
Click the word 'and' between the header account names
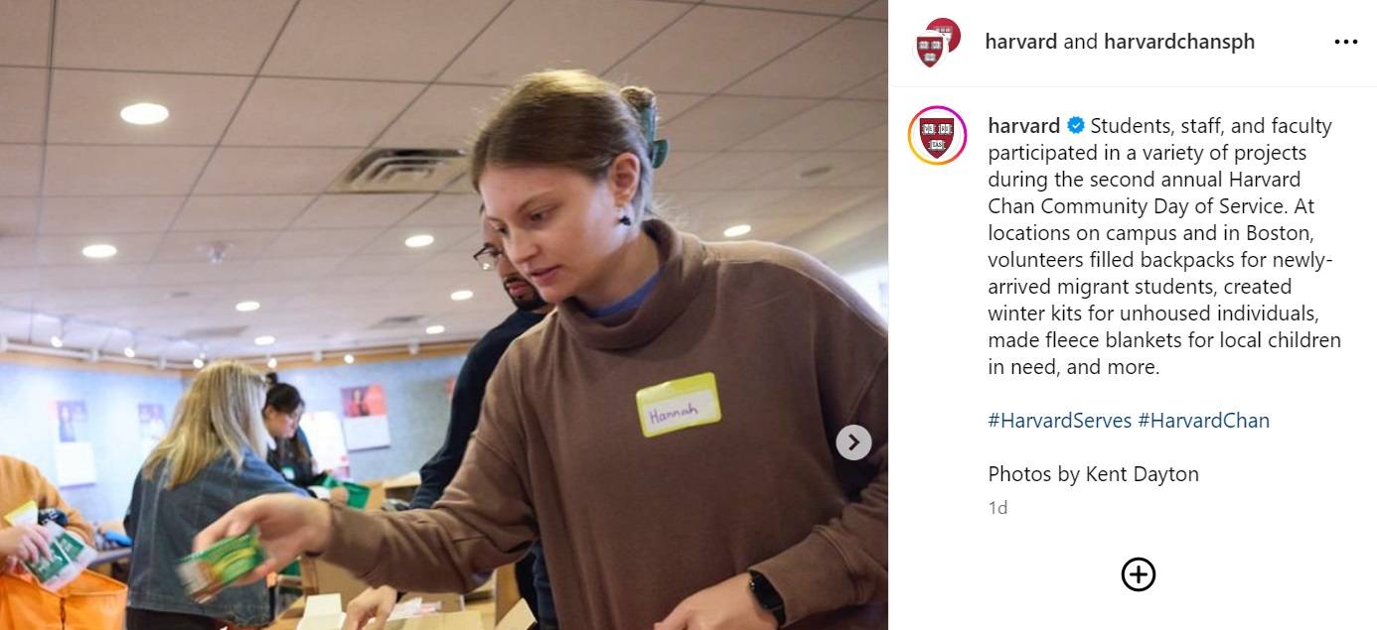click(1080, 42)
